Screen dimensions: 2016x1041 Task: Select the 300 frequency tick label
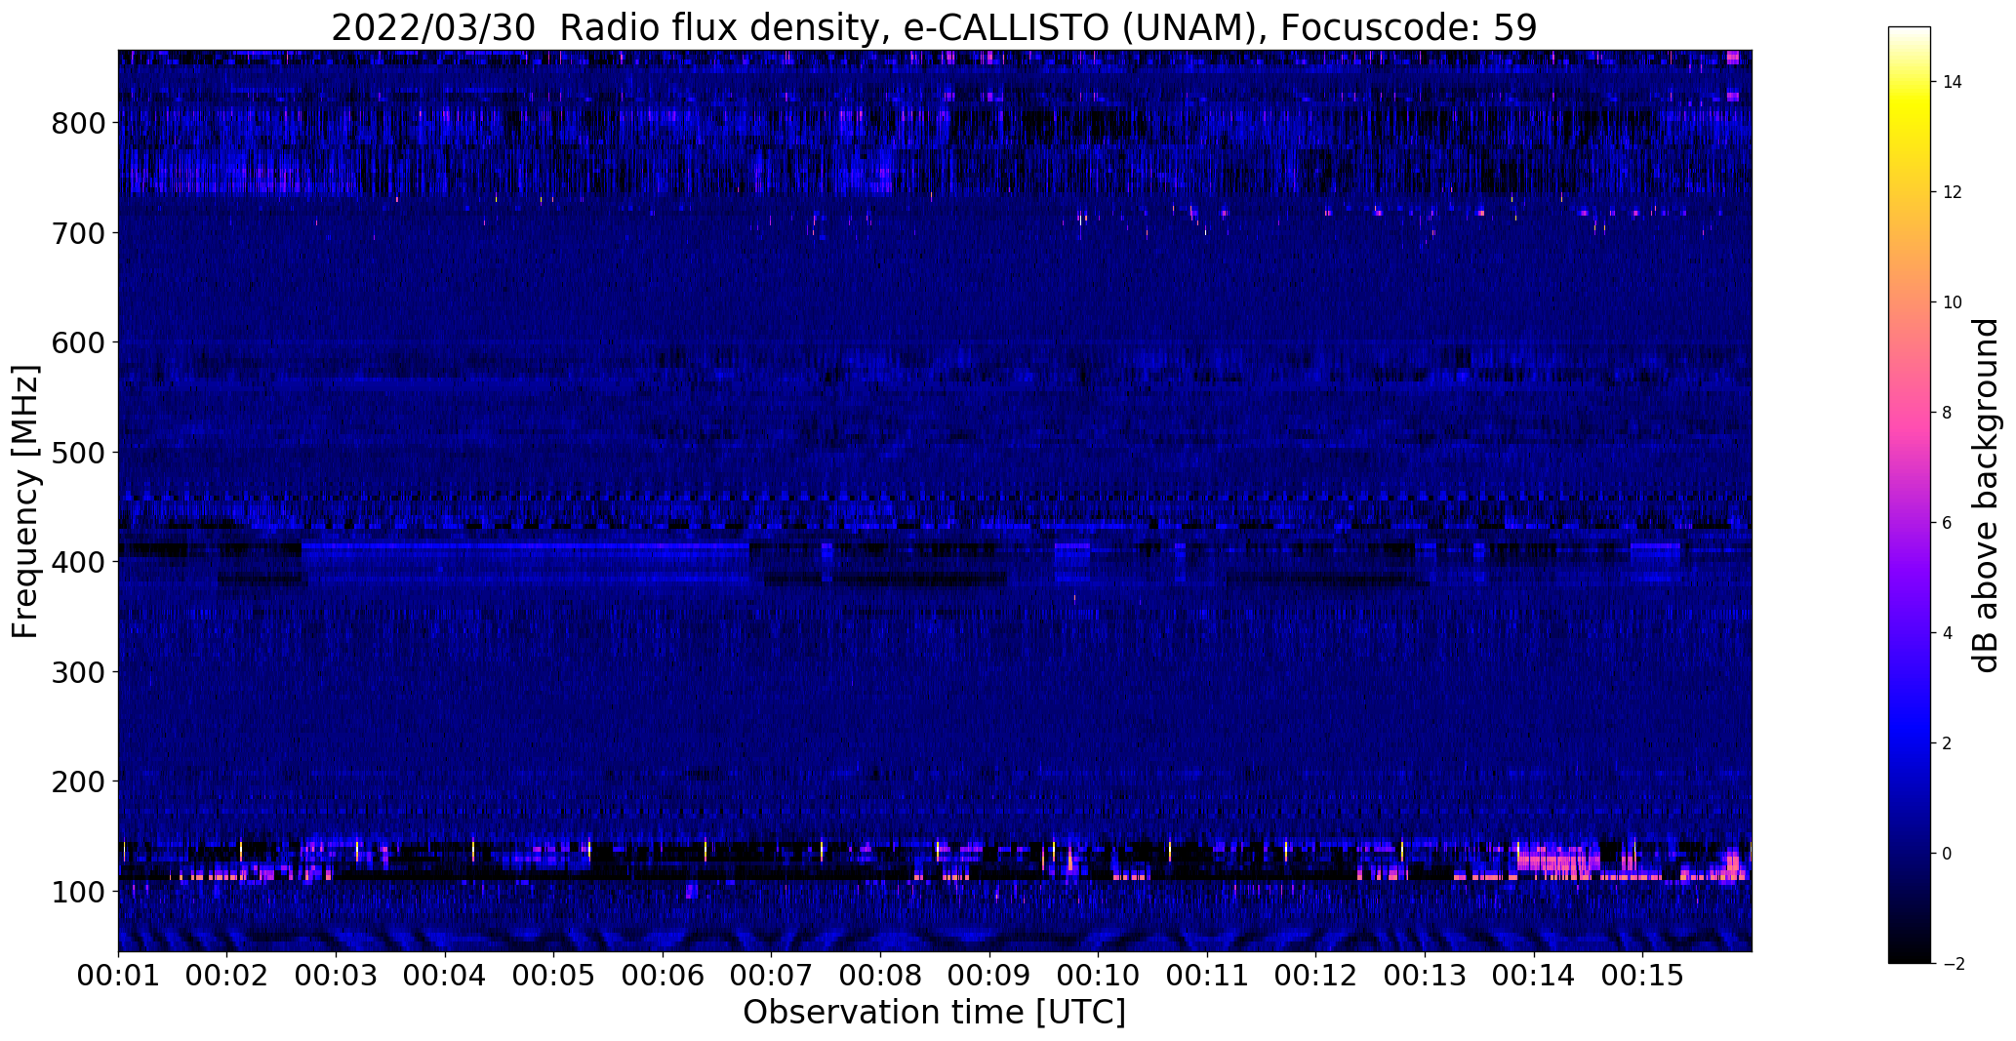77,672
